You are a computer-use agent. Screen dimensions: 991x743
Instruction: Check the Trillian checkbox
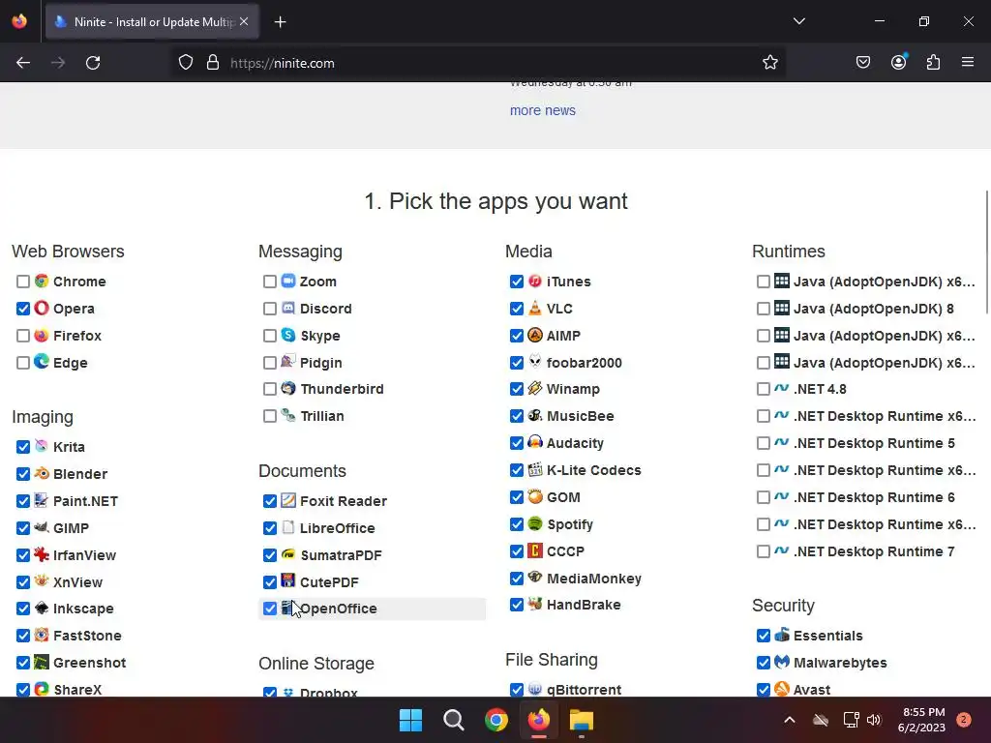[x=270, y=416]
